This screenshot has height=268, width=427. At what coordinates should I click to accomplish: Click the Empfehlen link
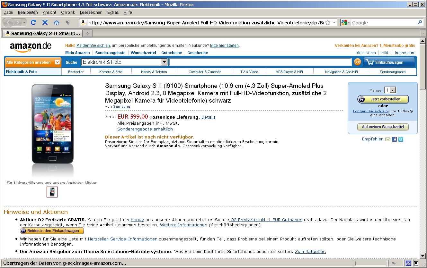click(373, 139)
